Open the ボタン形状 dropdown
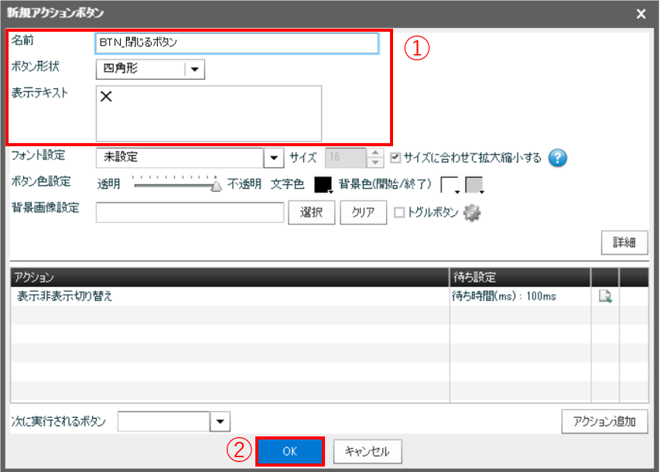The height and width of the screenshot is (472, 660). click(194, 70)
